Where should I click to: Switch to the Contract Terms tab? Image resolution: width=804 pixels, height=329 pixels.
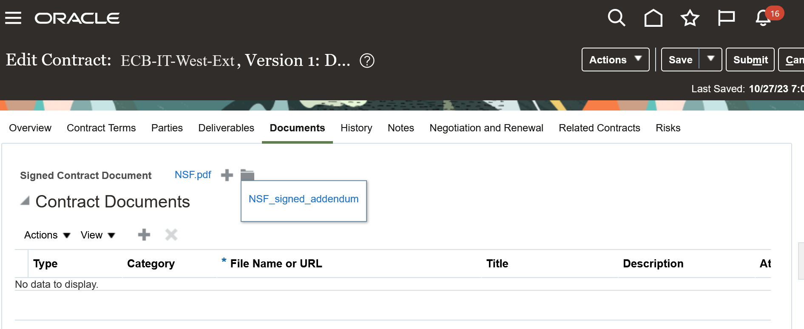(x=101, y=128)
